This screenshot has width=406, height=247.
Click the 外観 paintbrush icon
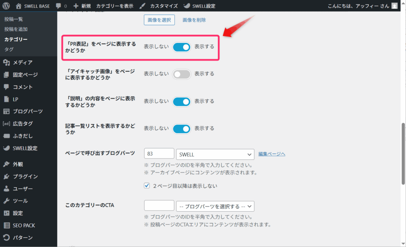tap(6, 164)
